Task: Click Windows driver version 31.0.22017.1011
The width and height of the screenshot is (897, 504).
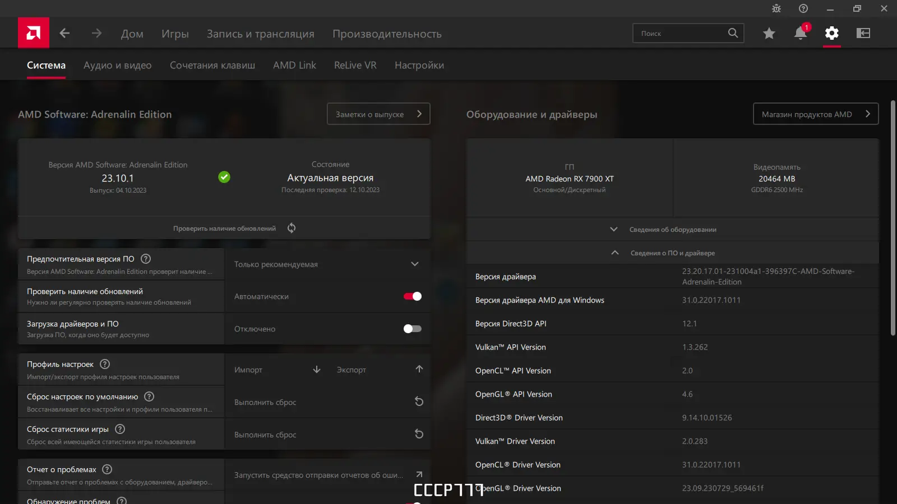Action: (x=711, y=300)
